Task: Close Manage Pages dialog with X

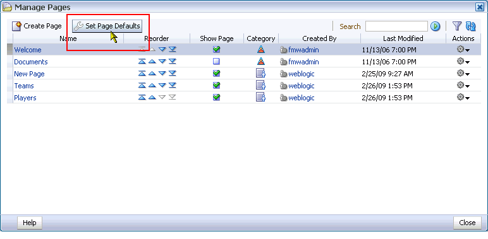Action: pos(480,7)
